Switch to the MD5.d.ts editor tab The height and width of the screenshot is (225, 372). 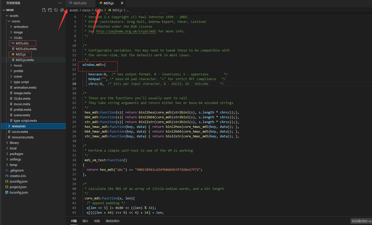80,3
